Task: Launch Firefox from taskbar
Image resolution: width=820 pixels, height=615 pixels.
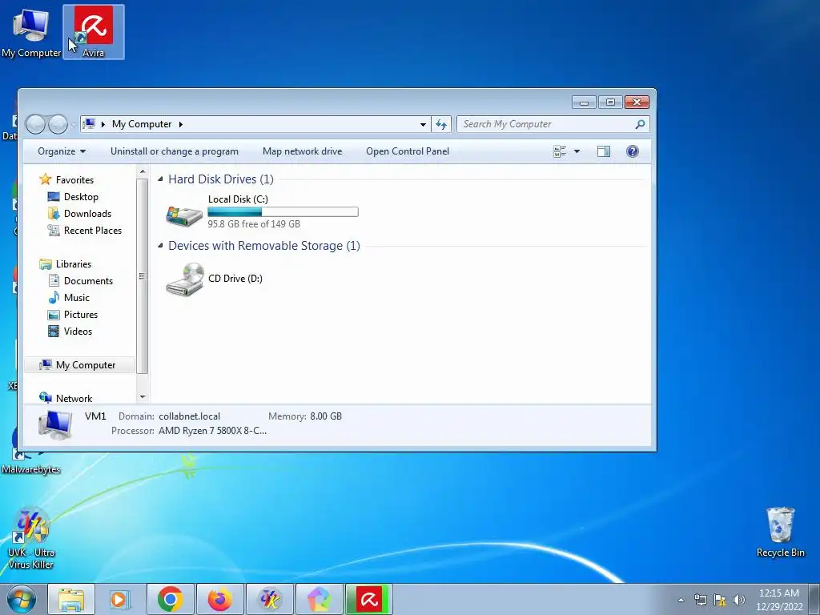Action: click(219, 599)
